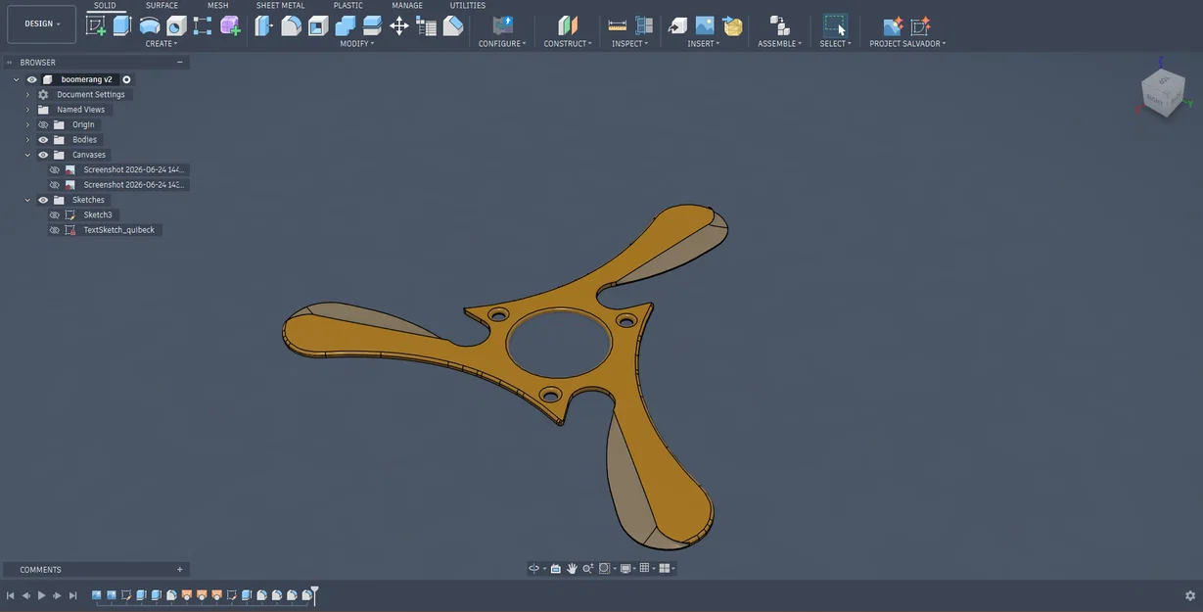Show Sketch3 using its eye icon
Viewport: 1203px width, 612px height.
(55, 214)
